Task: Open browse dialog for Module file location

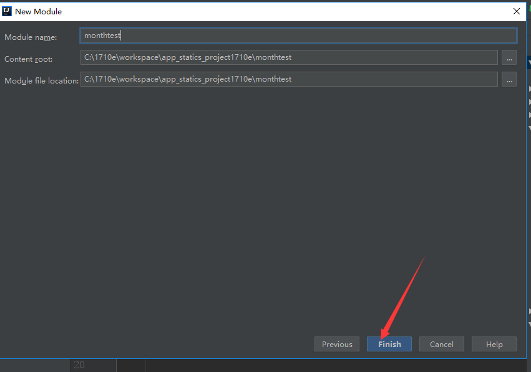Action: point(509,79)
